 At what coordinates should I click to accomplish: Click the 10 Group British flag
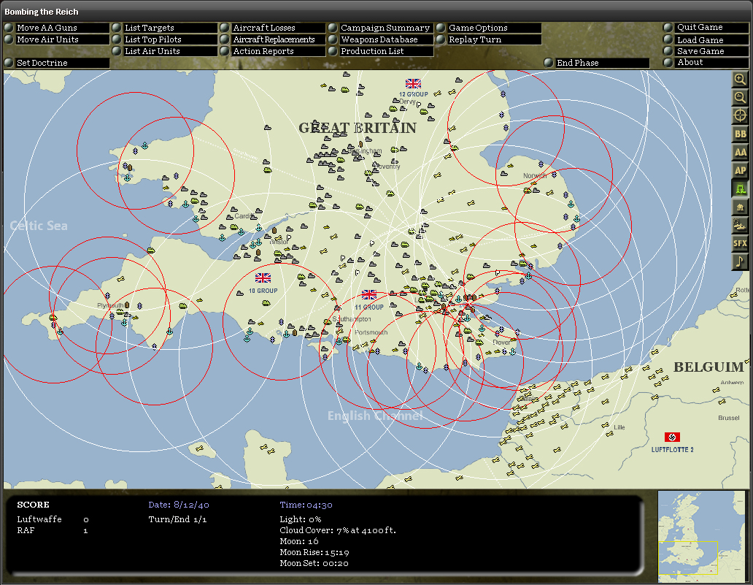coord(263,278)
